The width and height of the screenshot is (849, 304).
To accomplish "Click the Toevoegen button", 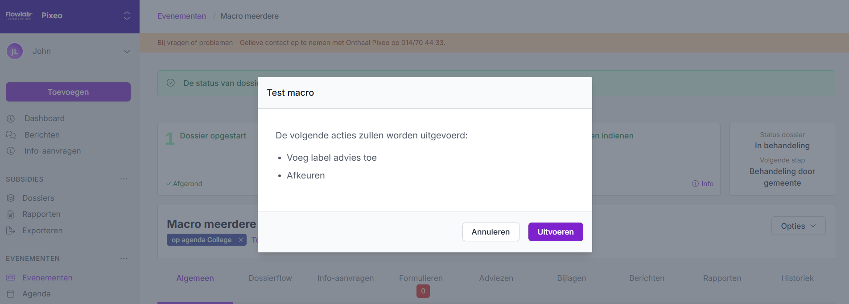I will (68, 92).
